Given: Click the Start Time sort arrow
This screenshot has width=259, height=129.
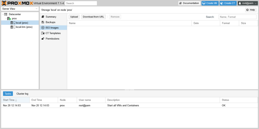Looking at the screenshot, I should 16,100.
